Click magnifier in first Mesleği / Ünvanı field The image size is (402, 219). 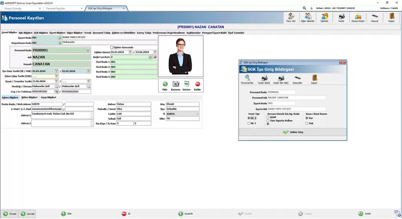coord(57,86)
